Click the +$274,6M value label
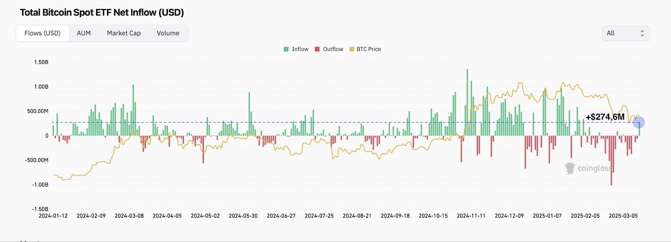Image resolution: width=671 pixels, height=242 pixels. point(605,117)
